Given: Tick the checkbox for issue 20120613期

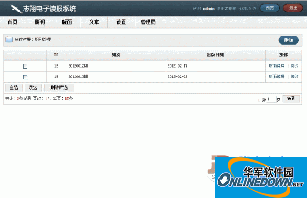Looking at the screenshot, I should click(x=25, y=77).
